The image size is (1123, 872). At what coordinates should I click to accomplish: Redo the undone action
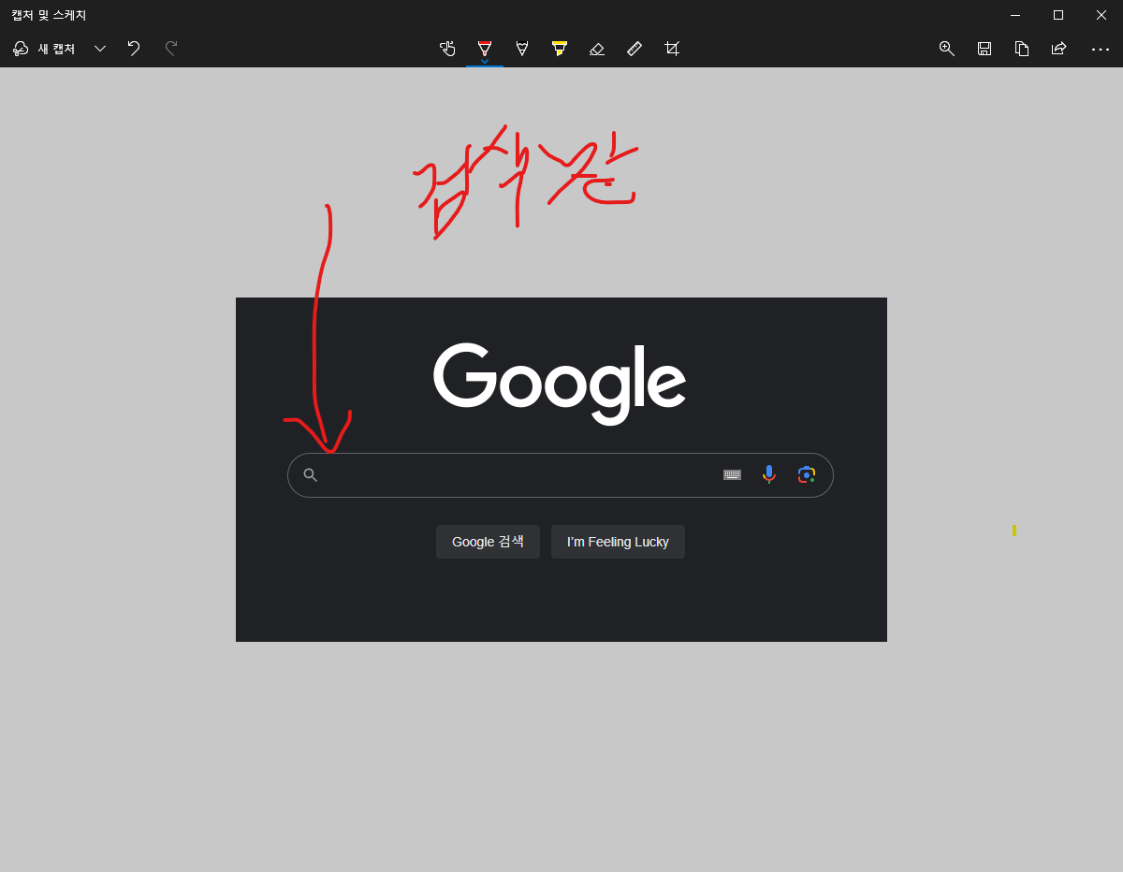click(x=171, y=49)
